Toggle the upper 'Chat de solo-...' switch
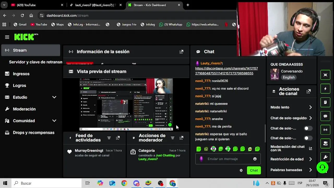 (308, 128)
